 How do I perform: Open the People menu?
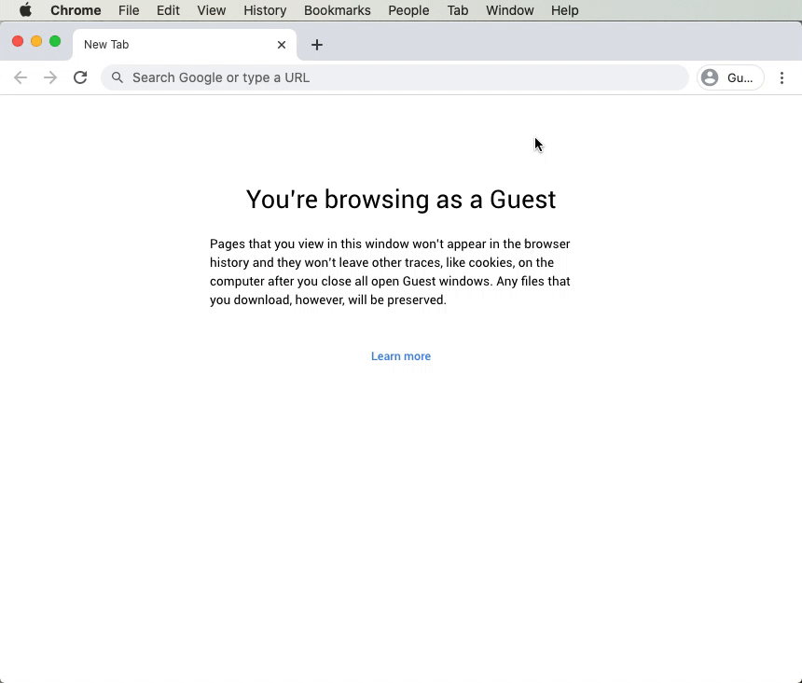pyautogui.click(x=408, y=10)
